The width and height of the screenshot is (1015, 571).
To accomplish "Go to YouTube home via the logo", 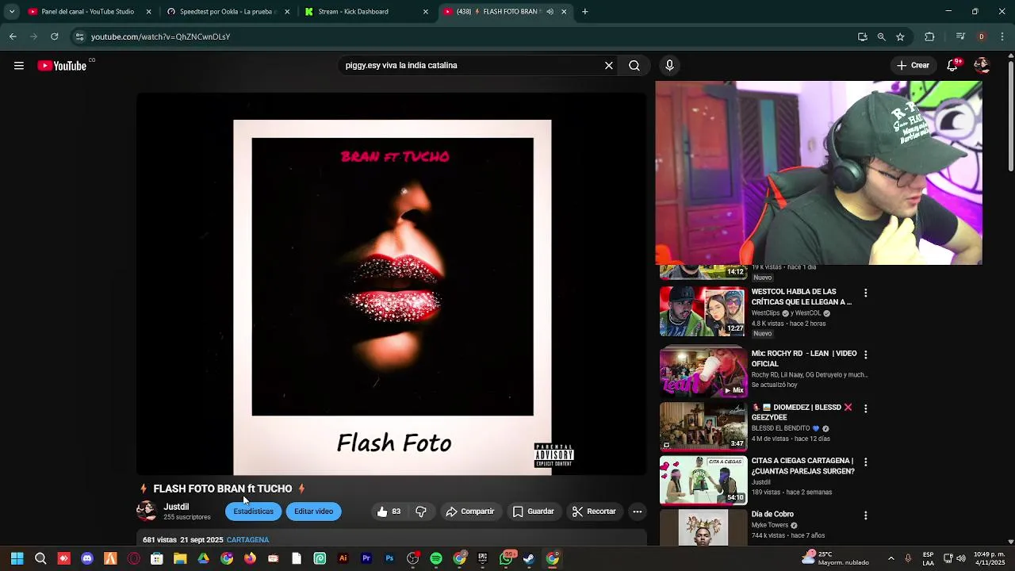I will [x=62, y=66].
